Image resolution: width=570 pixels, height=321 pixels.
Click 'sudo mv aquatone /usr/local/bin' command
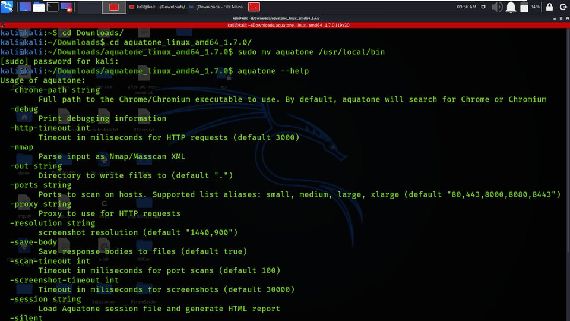tap(311, 52)
